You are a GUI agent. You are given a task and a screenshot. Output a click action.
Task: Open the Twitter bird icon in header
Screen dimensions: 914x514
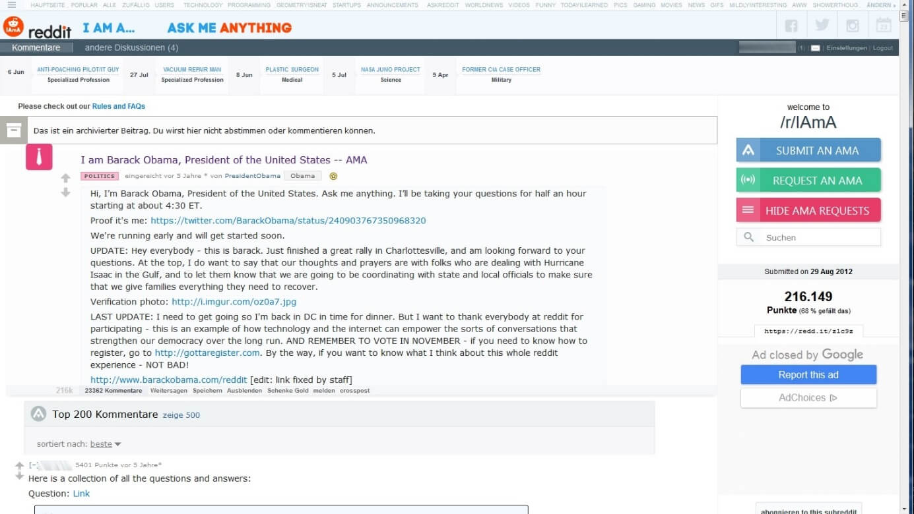(x=822, y=25)
